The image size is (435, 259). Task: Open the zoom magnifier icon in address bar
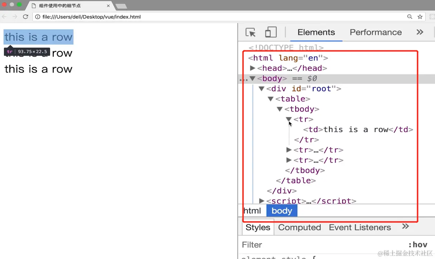click(409, 17)
